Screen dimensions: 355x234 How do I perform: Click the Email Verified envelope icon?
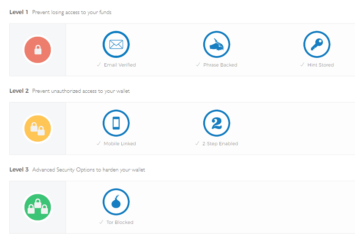click(x=116, y=44)
